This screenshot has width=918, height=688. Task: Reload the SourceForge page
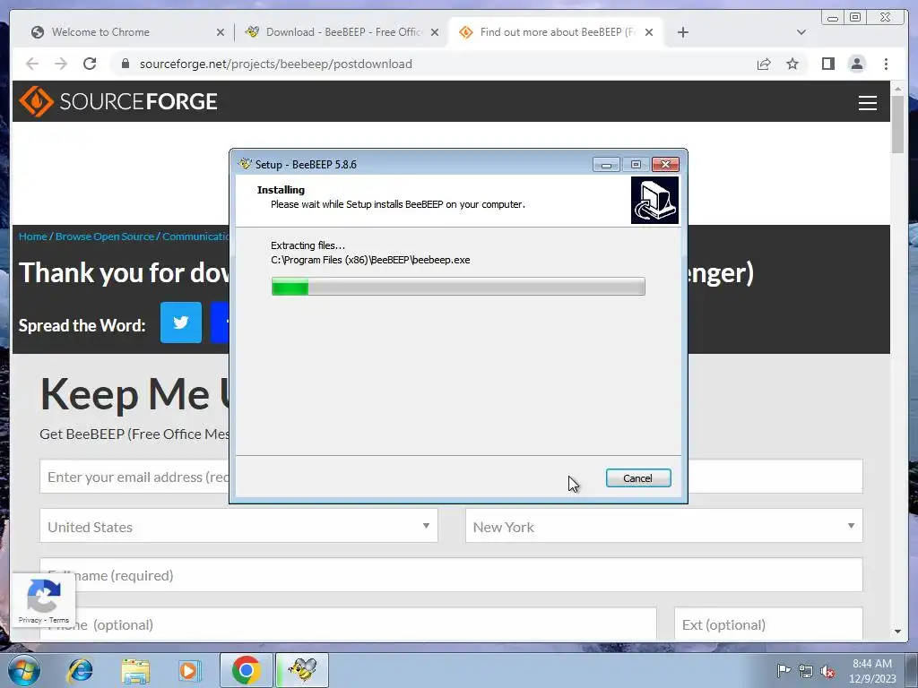point(90,64)
